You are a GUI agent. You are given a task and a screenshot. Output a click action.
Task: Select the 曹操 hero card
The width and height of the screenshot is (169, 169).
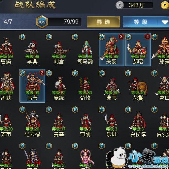6,50
